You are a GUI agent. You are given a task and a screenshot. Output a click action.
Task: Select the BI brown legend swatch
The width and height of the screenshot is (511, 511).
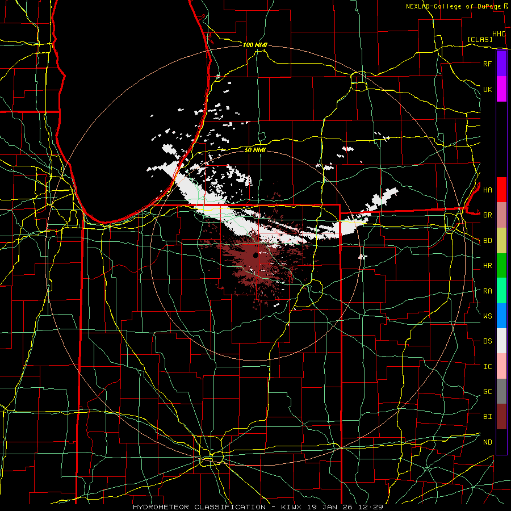501,417
